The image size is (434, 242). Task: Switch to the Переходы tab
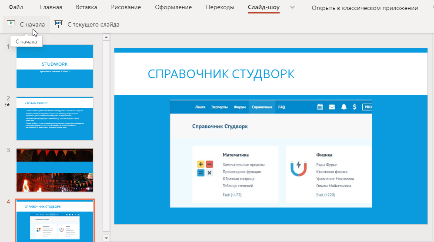pyautogui.click(x=220, y=7)
